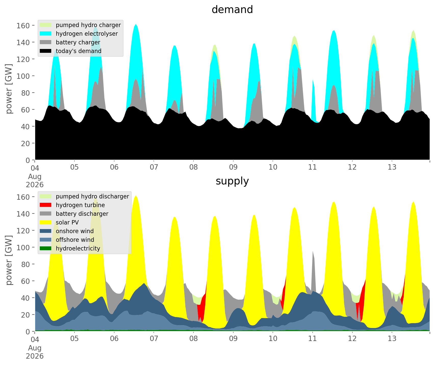Click the "onshore wind" legend label
Image resolution: width=435 pixels, height=365 pixels.
[75, 231]
